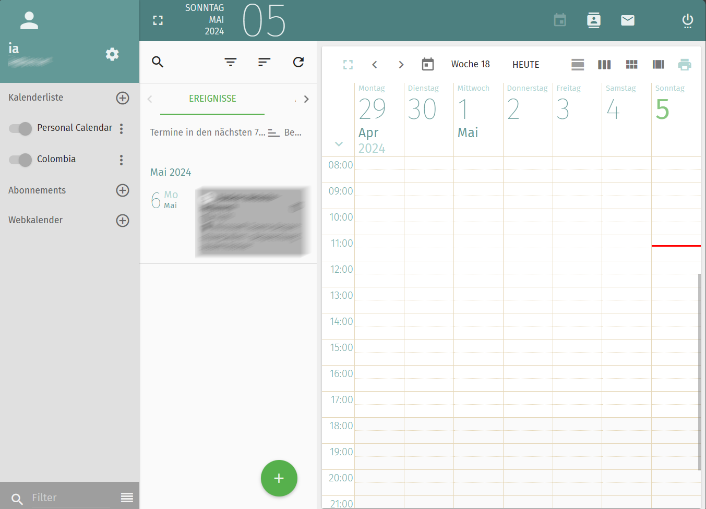The width and height of the screenshot is (706, 509).
Task: Print the calendar view
Action: coord(684,65)
